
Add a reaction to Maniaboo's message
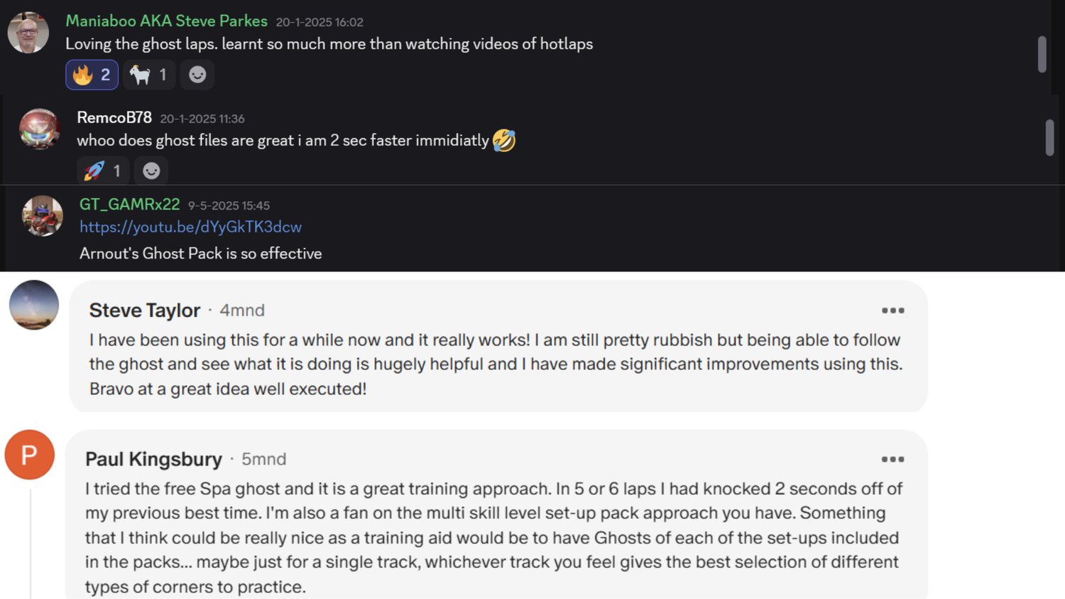[x=197, y=75]
